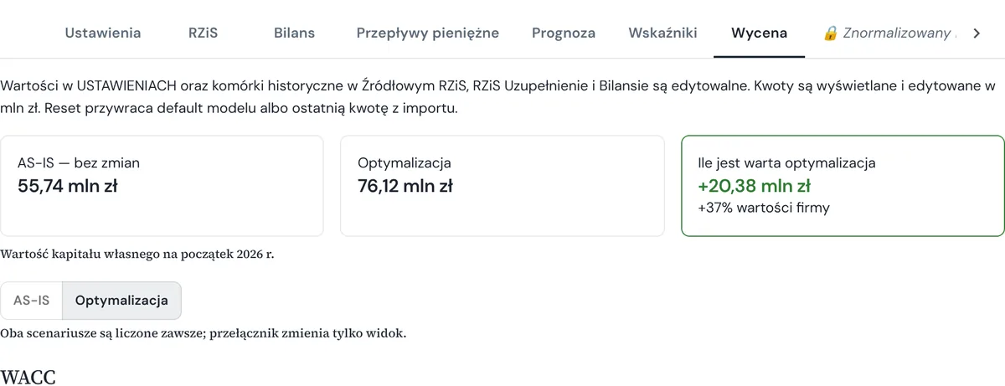Click the 76,12 mln zł amount
Screen dimensions: 1005x386
405,186
